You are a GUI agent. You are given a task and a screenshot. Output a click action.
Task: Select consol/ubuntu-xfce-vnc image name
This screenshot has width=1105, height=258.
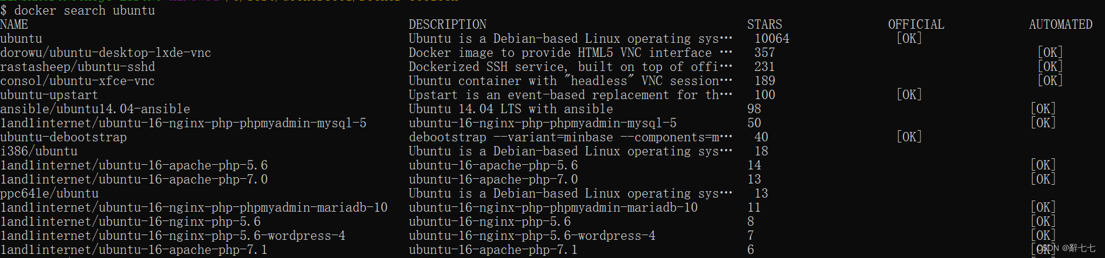[78, 81]
